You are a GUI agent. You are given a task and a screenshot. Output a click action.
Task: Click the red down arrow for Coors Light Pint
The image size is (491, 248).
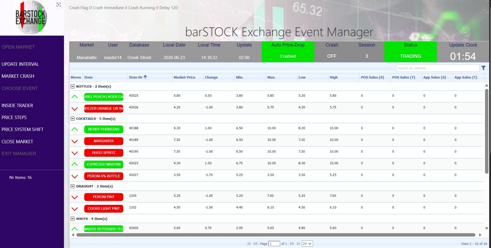tap(75, 209)
